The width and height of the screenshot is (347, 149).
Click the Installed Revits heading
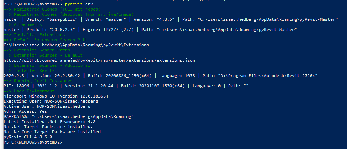29,70
